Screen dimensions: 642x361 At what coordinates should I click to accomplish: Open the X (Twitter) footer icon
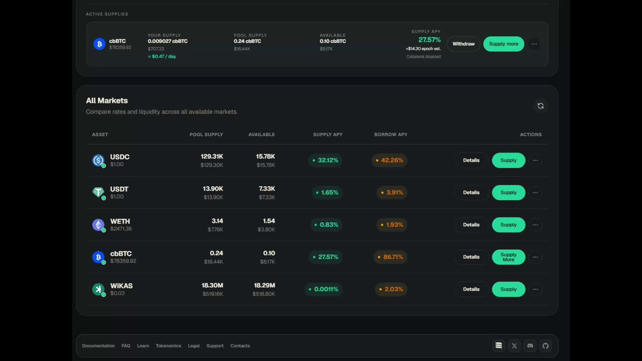pyautogui.click(x=514, y=346)
